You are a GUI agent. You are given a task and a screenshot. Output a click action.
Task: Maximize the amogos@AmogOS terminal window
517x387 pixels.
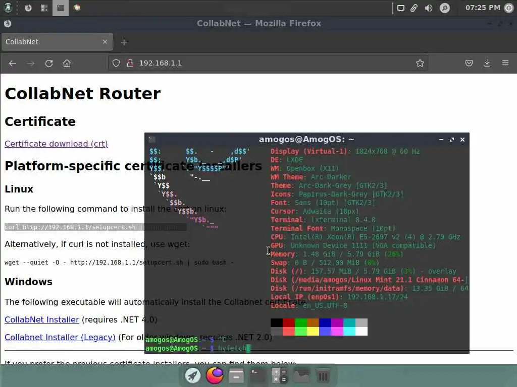click(452, 140)
